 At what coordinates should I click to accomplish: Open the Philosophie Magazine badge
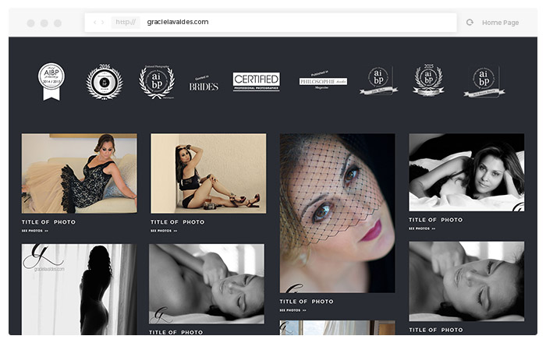click(323, 80)
